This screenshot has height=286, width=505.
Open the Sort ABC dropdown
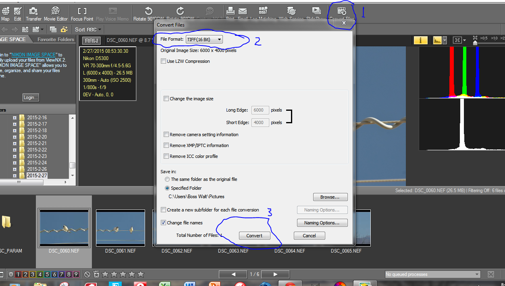[x=88, y=29]
